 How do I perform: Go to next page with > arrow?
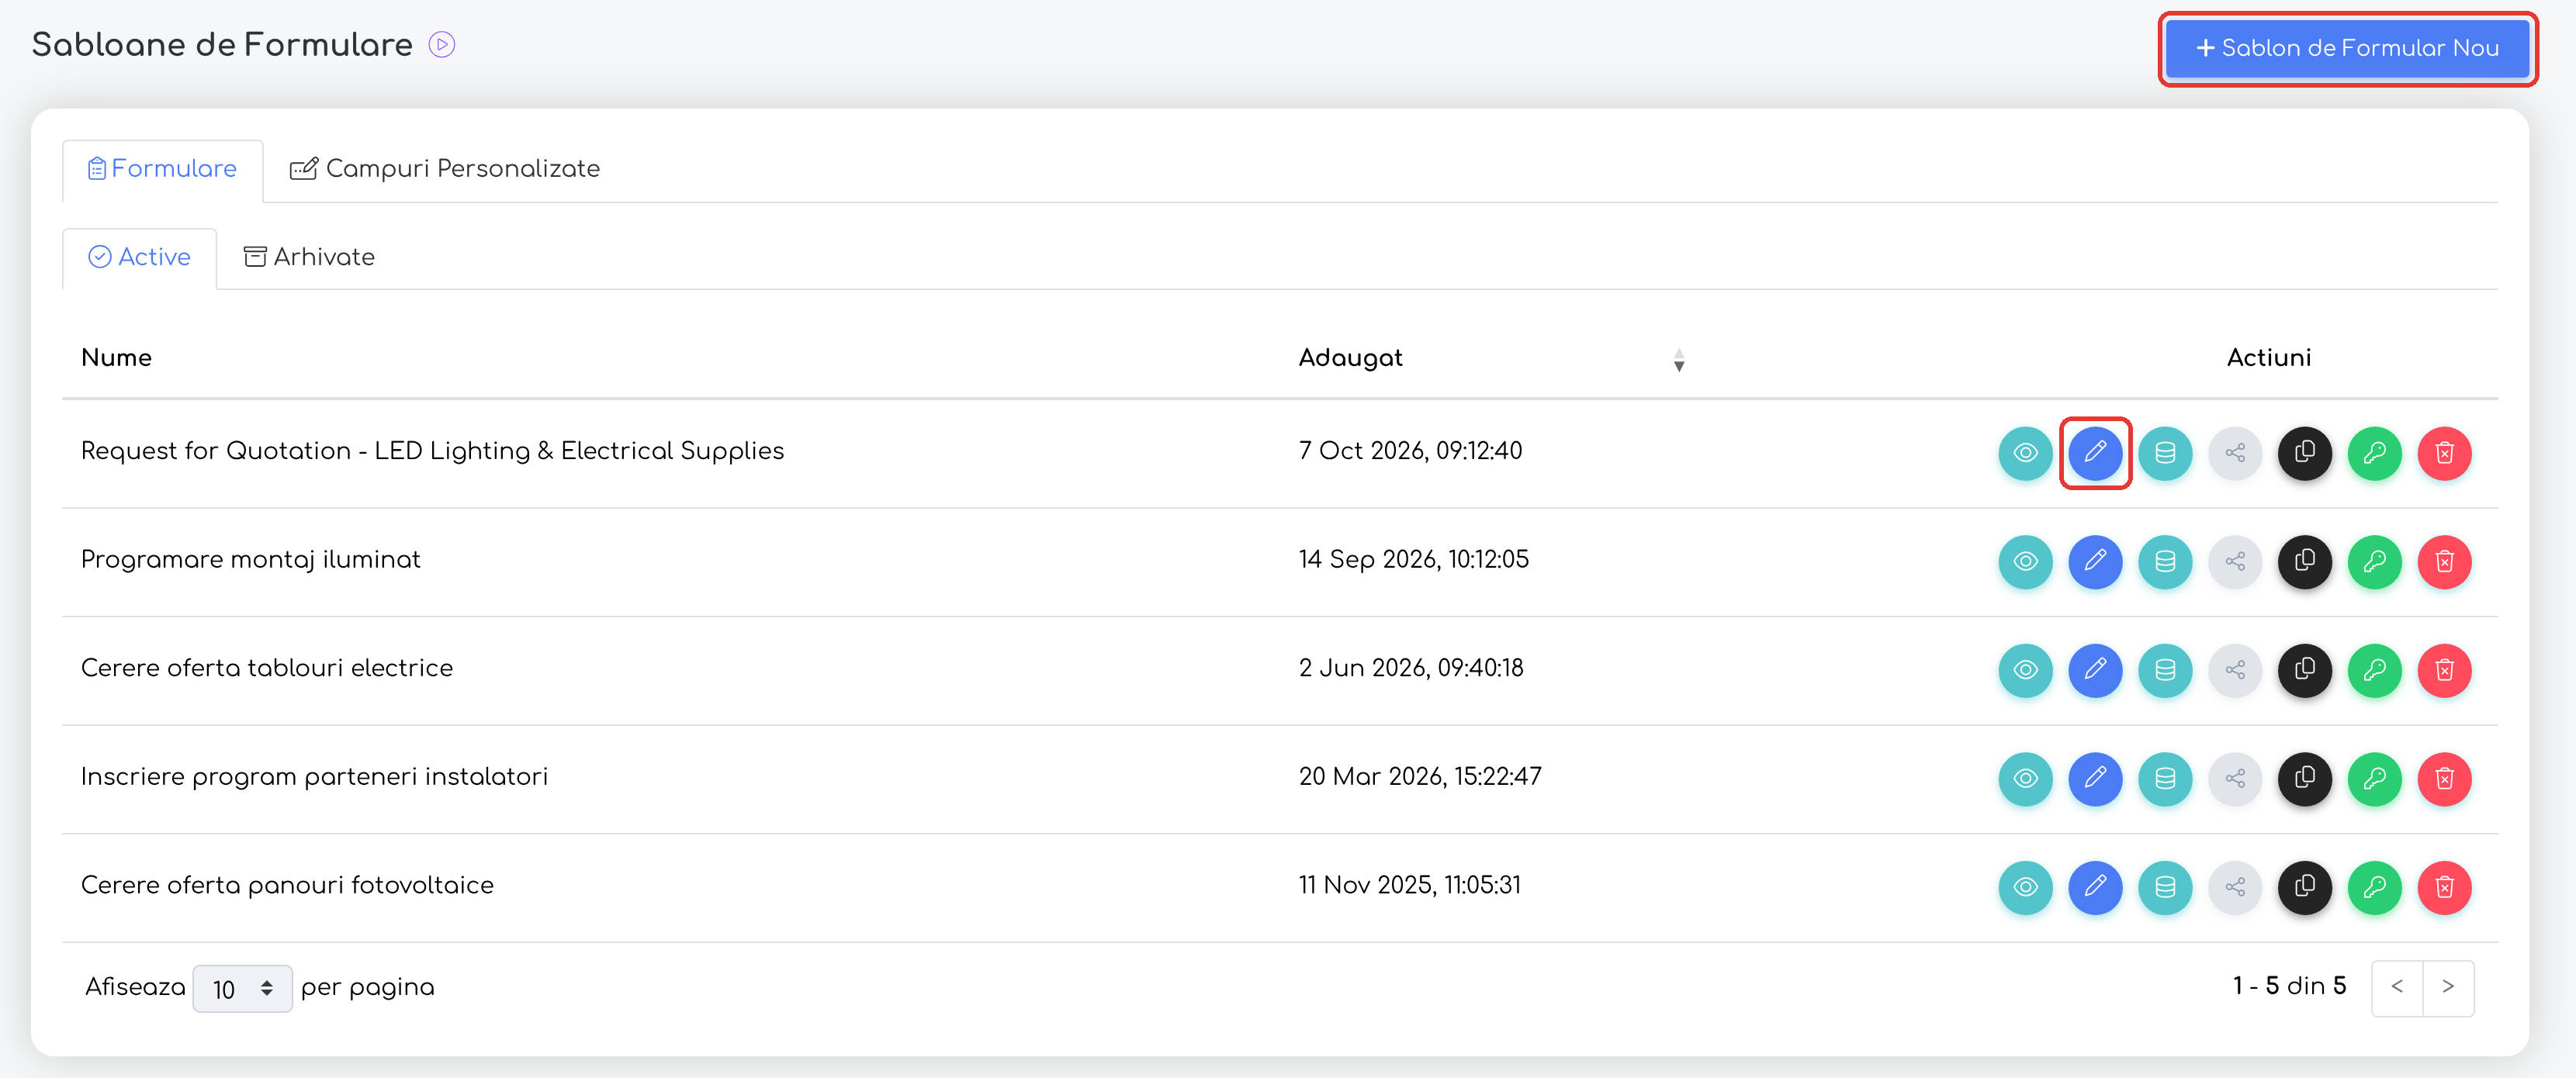[x=2448, y=988]
